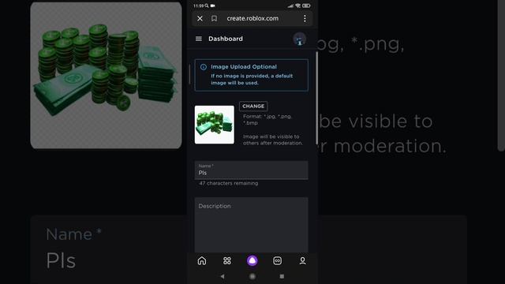Click into the Description text area
This screenshot has height=284, width=505.
click(x=251, y=225)
